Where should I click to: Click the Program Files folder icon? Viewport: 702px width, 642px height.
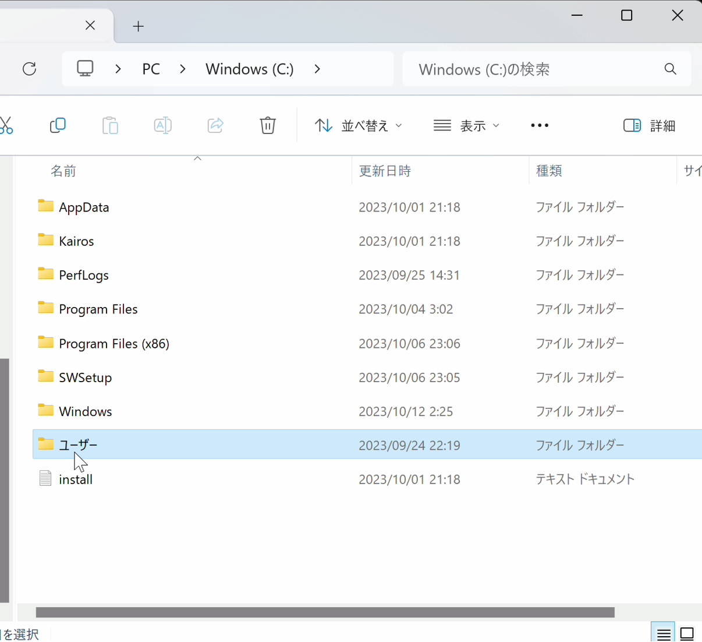click(x=45, y=308)
